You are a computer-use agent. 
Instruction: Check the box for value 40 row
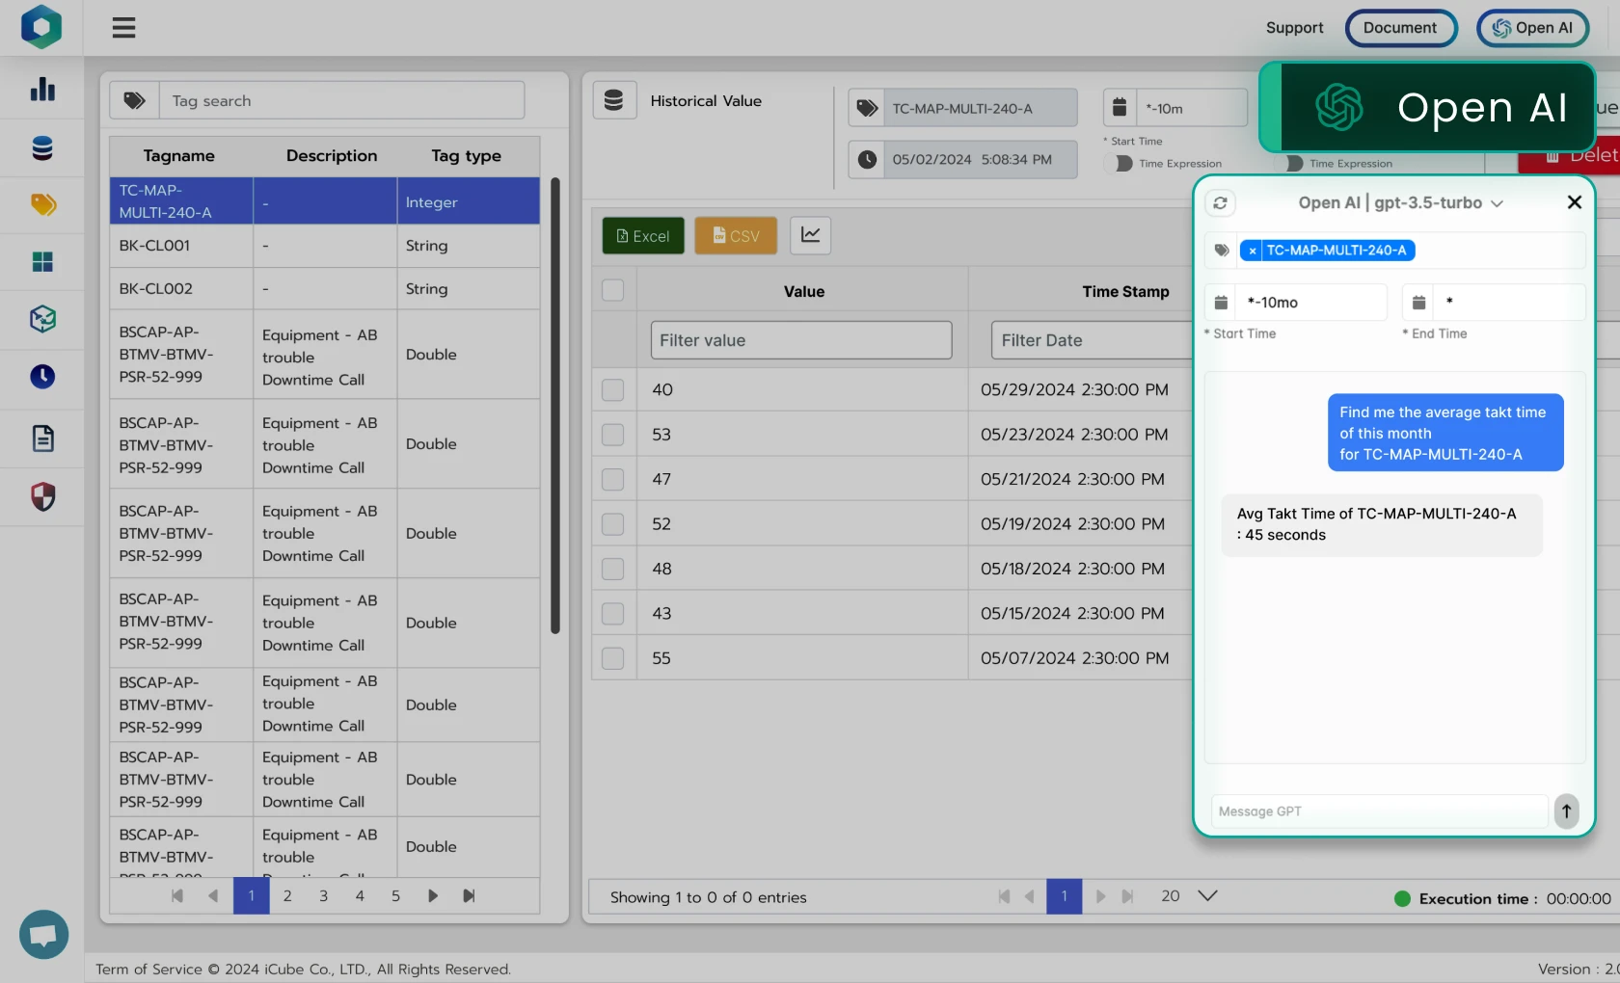tap(612, 390)
